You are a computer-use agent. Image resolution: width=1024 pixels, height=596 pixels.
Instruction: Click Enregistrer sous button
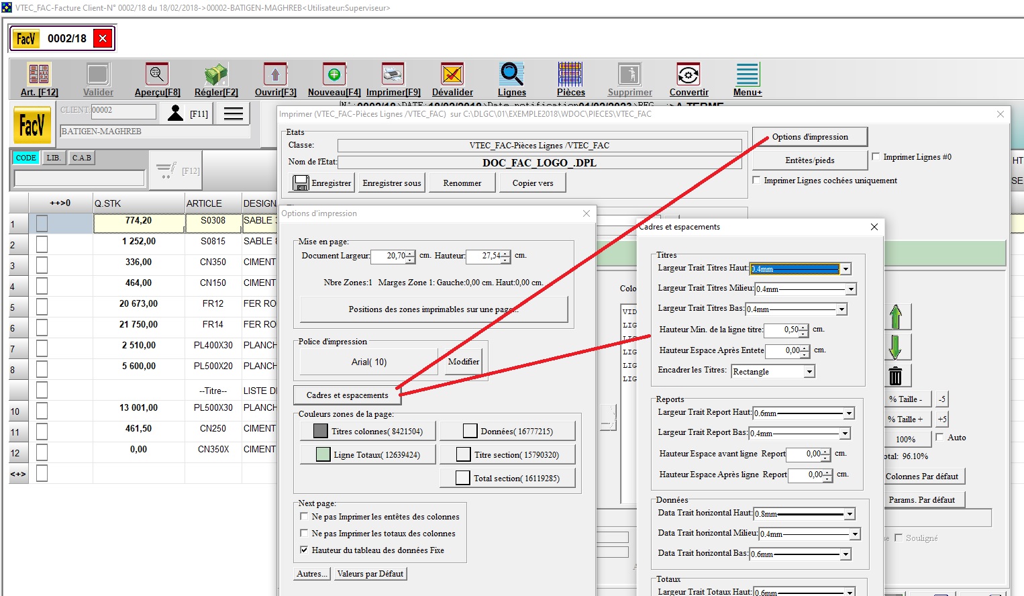click(392, 183)
